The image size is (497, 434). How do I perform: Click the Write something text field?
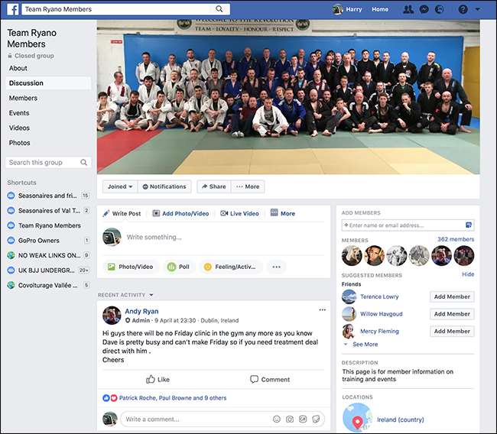[222, 237]
